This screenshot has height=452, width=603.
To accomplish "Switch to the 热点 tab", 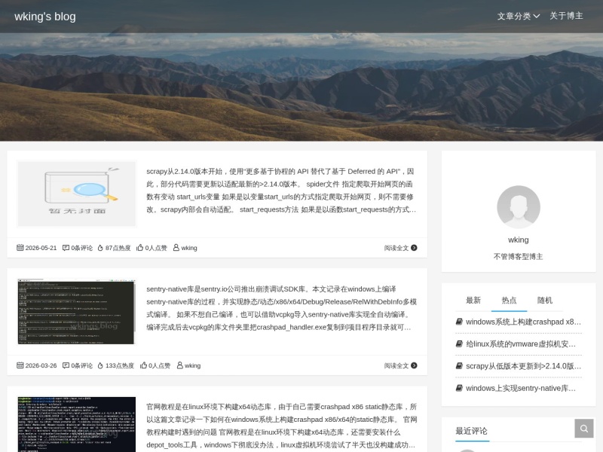I will click(x=510, y=300).
